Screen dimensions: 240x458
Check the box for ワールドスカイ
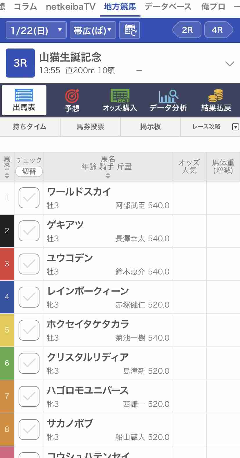(29, 198)
